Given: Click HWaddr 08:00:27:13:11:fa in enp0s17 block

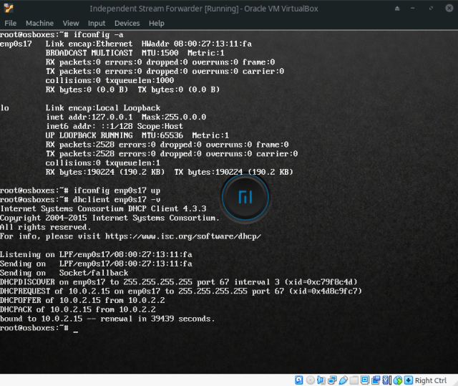Looking at the screenshot, I should (197, 44).
